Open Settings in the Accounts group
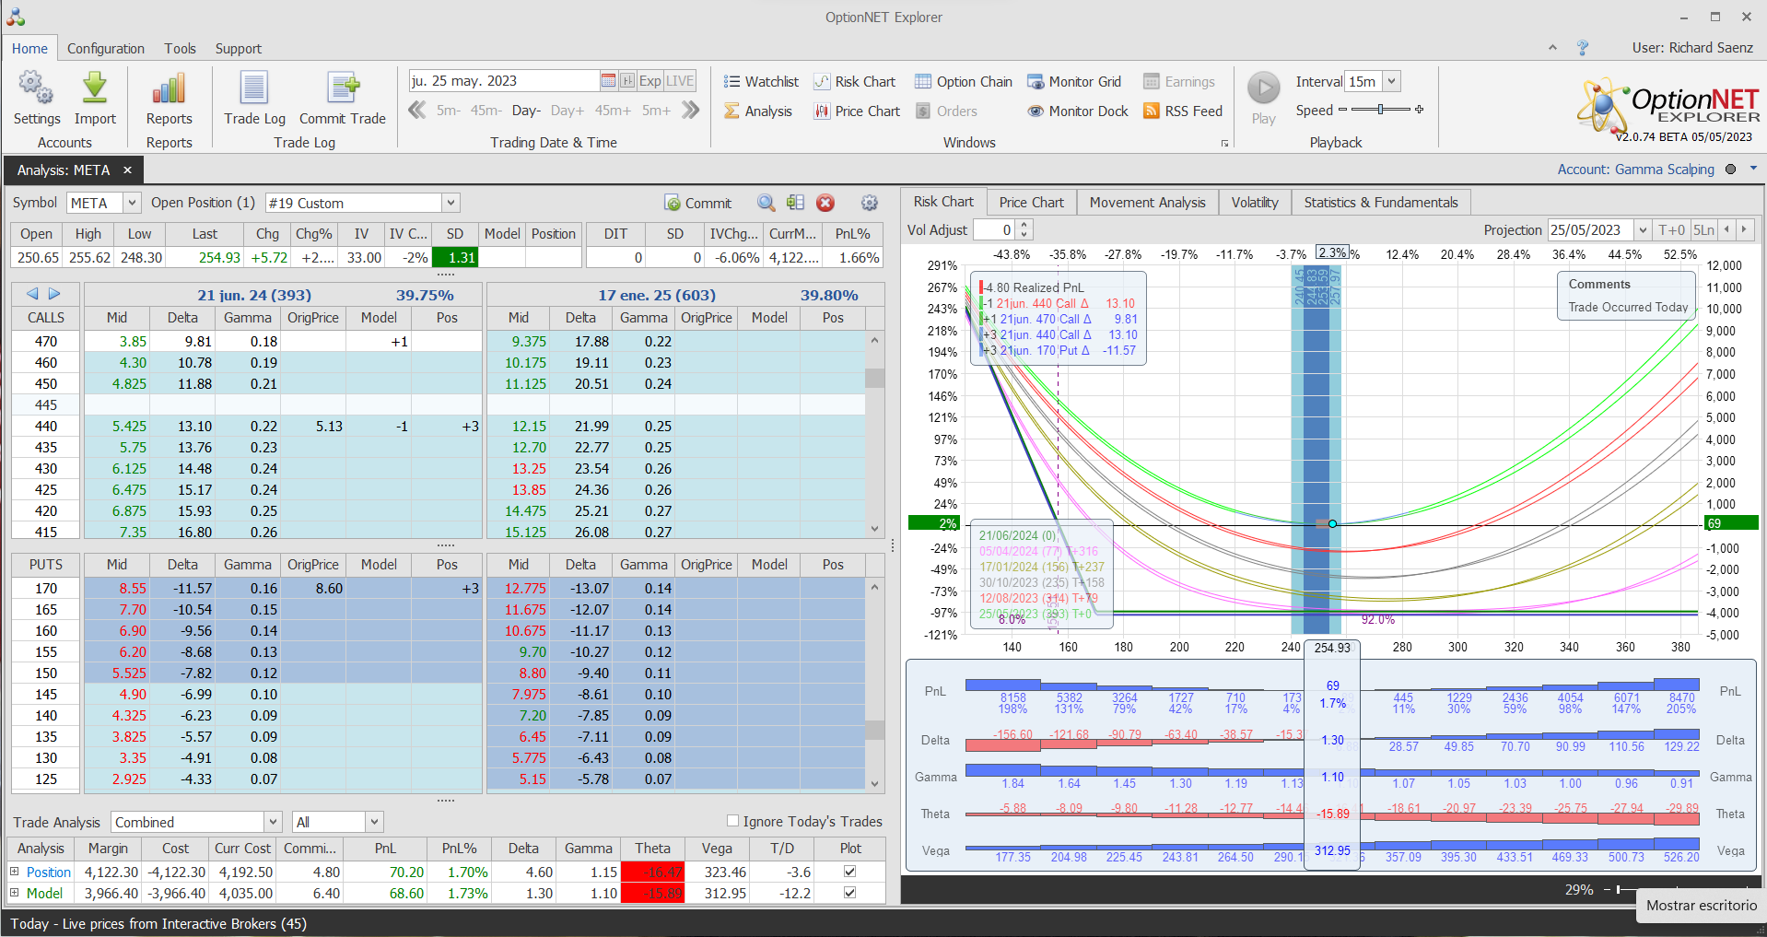This screenshot has width=1767, height=937. point(37,99)
